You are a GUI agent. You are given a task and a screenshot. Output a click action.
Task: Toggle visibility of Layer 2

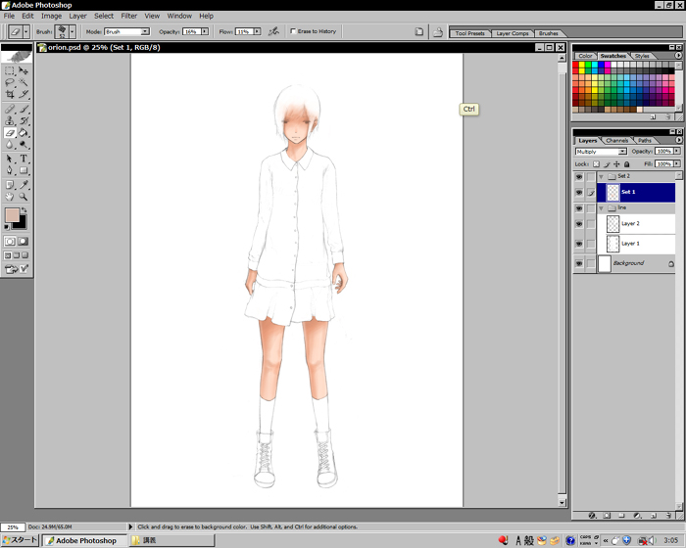click(578, 223)
